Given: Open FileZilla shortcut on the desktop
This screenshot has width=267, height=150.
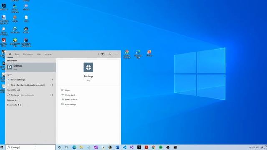Looking at the screenshot, I should point(4,42).
